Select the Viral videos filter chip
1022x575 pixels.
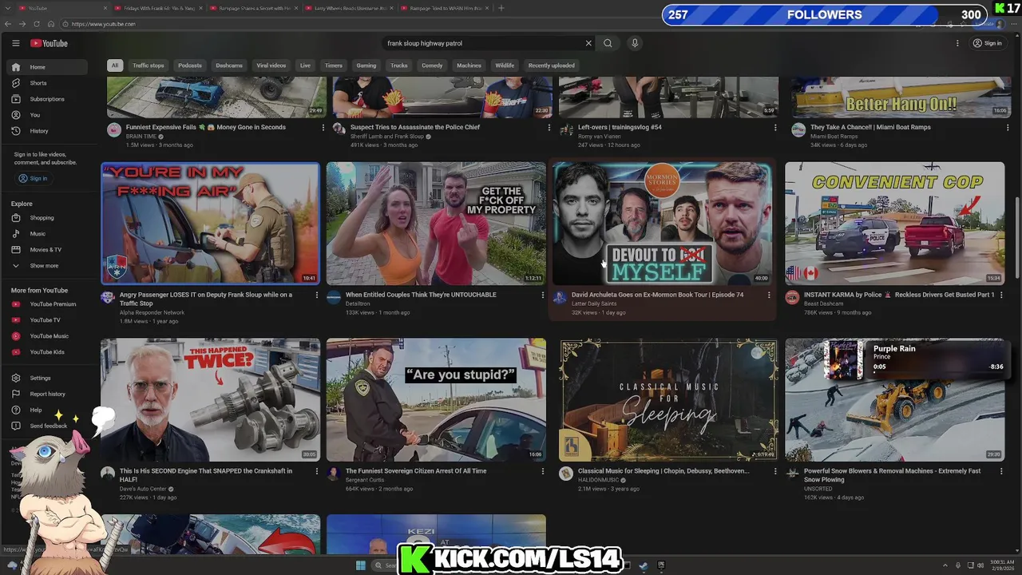click(x=271, y=65)
